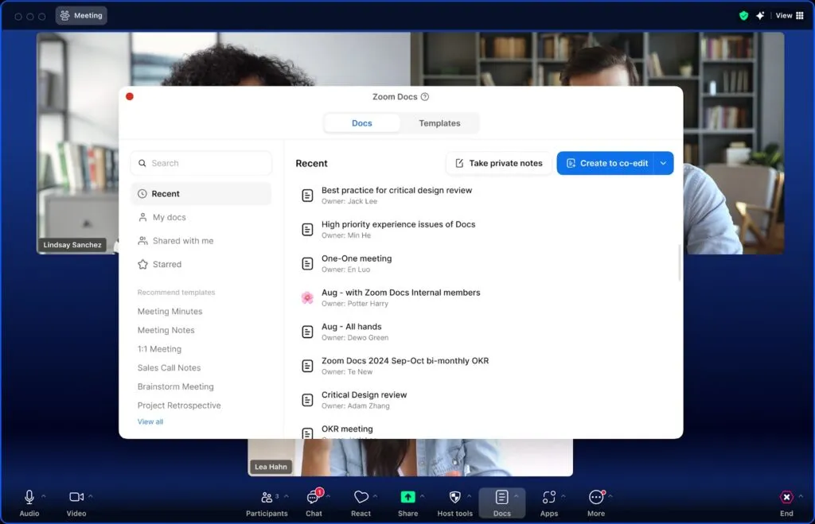
Task: Click Take private notes button
Action: tap(499, 163)
